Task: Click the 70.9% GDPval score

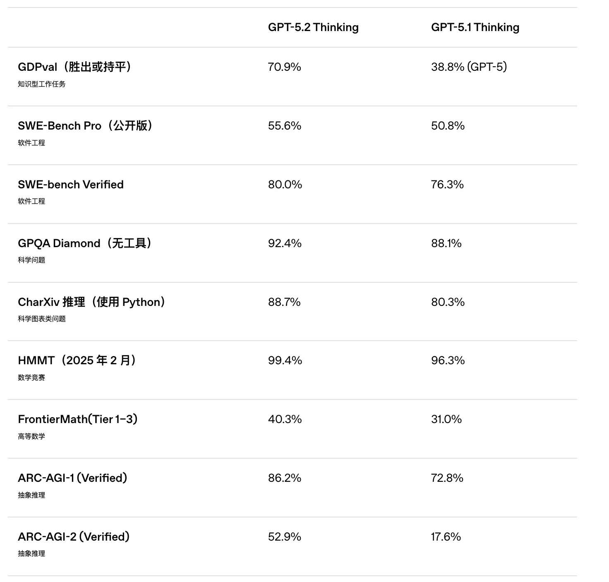Action: click(x=285, y=67)
